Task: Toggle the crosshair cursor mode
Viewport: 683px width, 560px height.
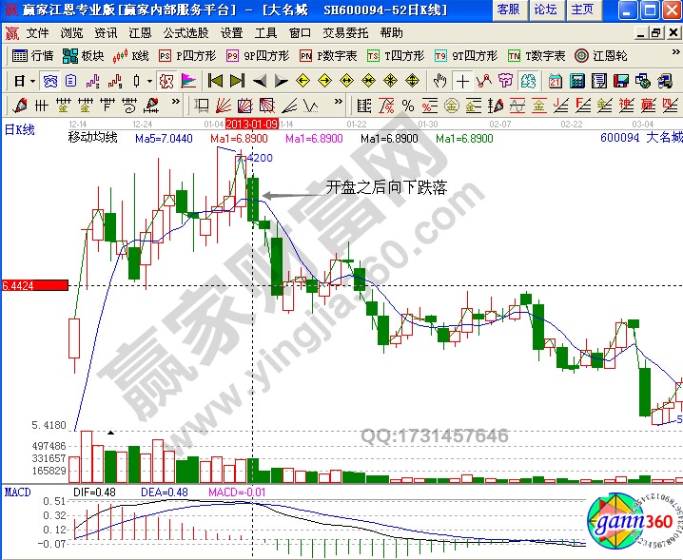Action: coord(461,81)
